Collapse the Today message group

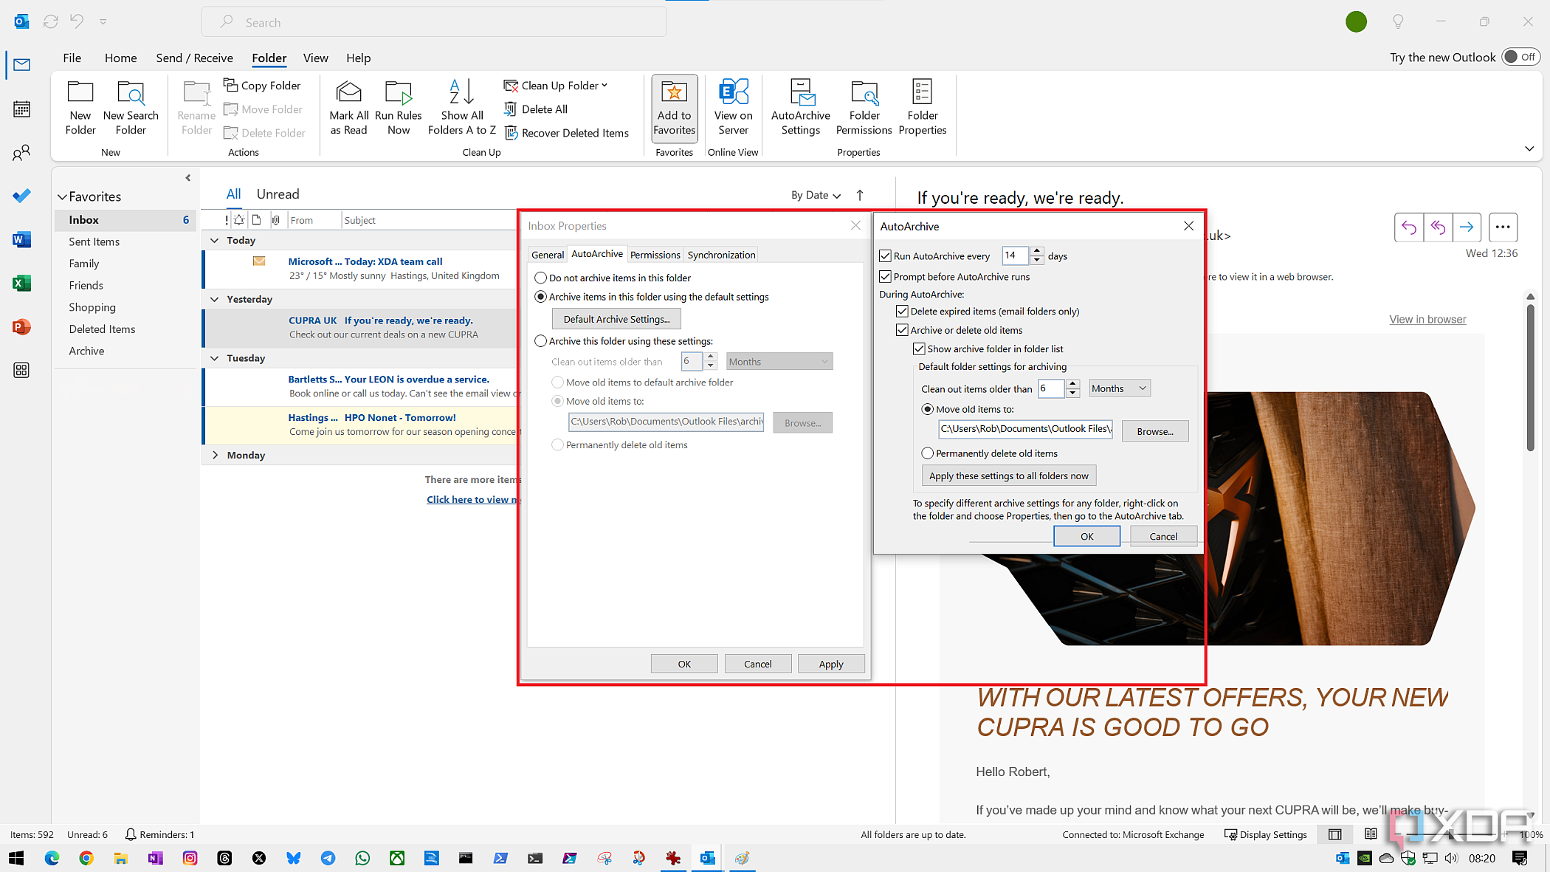[x=215, y=241]
